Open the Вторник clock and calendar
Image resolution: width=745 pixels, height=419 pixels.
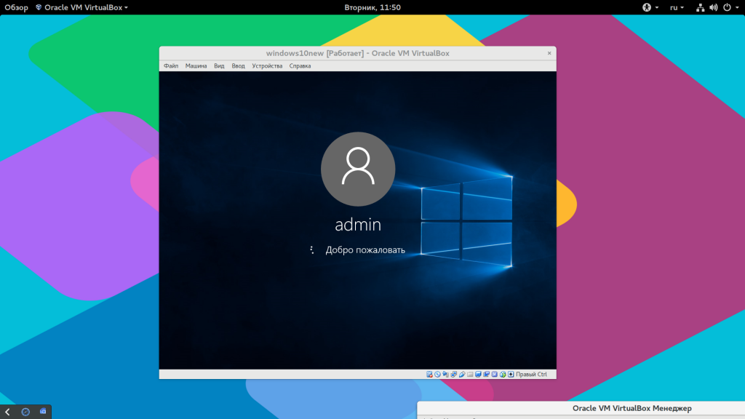[x=372, y=7]
